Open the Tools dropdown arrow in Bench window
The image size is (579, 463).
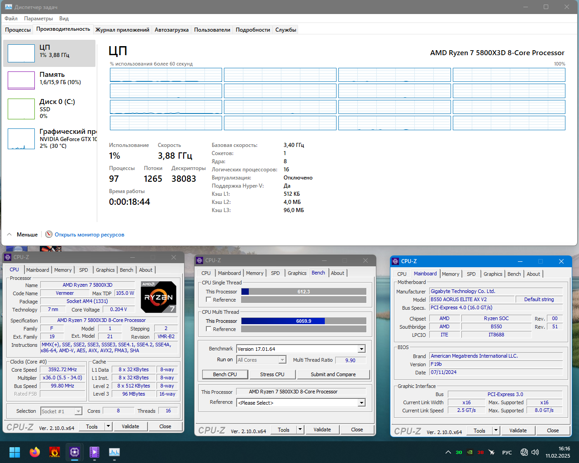tap(300, 430)
